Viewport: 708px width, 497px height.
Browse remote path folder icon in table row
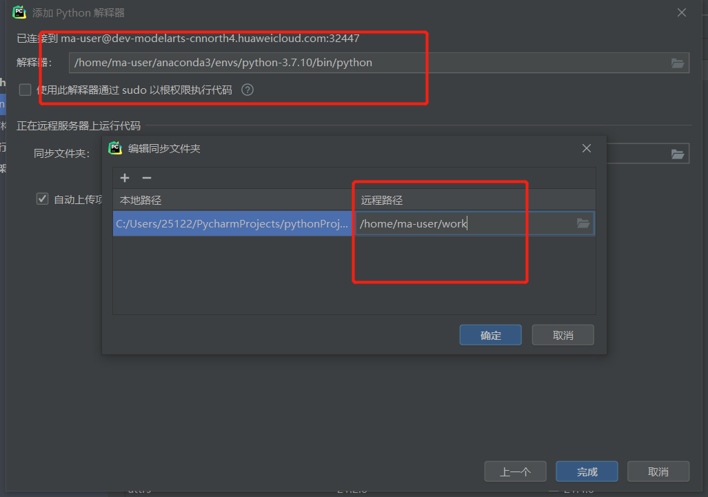coord(583,223)
